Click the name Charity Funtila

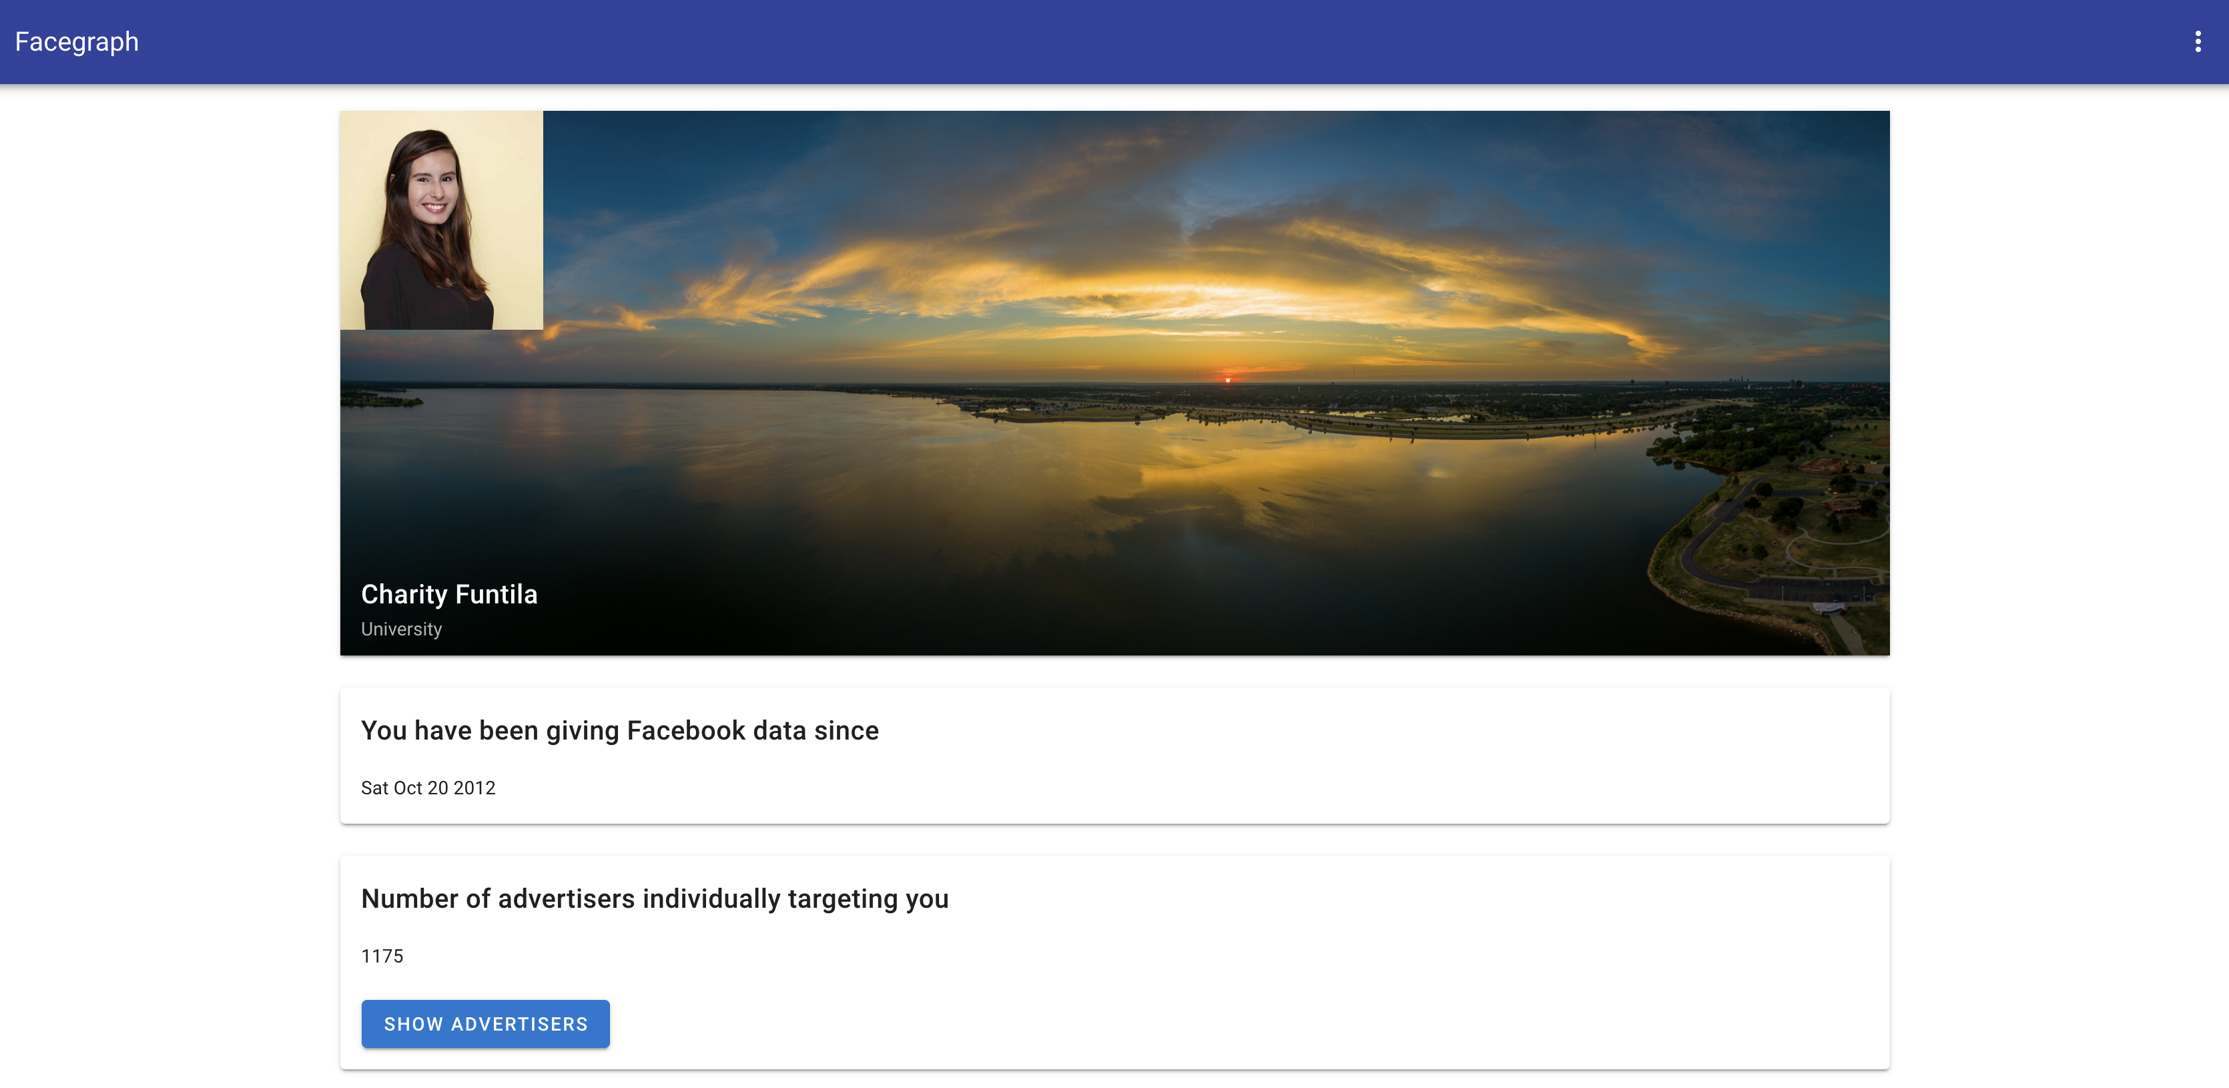pyautogui.click(x=449, y=594)
